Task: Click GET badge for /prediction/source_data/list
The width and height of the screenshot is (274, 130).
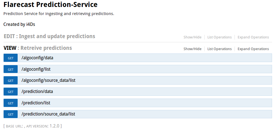Action: (x=11, y=114)
